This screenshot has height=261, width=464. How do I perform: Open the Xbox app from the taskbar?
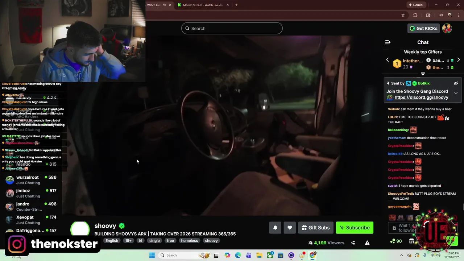270,255
